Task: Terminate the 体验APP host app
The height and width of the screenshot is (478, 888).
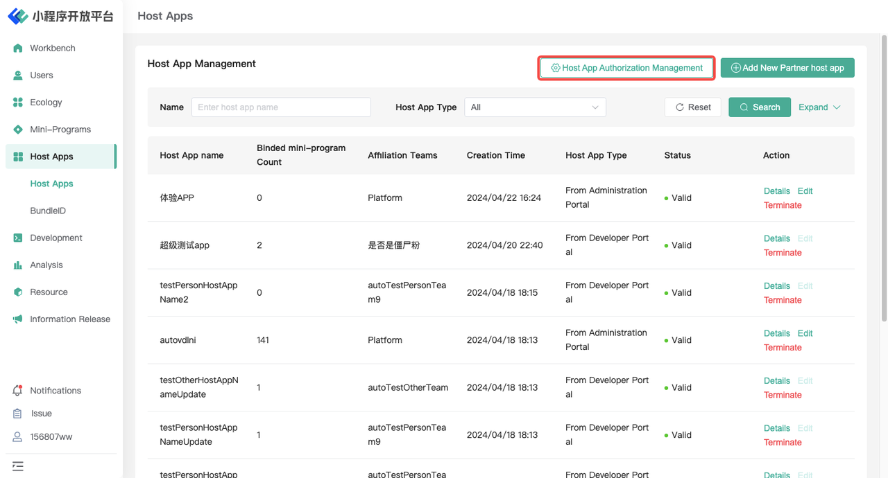Action: (x=783, y=206)
